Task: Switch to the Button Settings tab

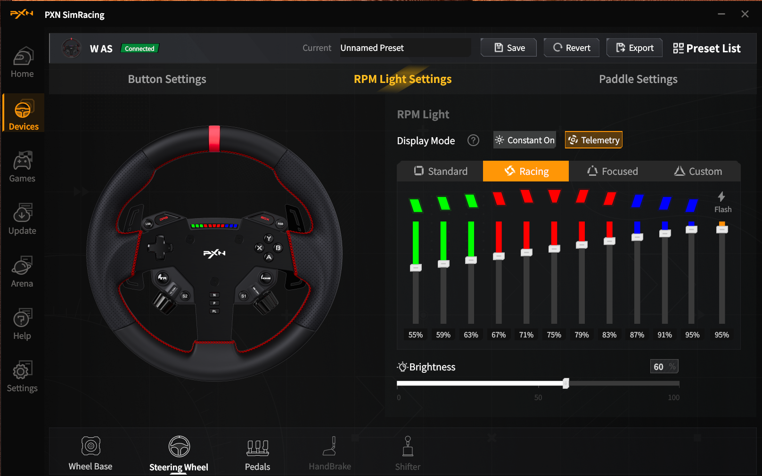Action: point(167,79)
